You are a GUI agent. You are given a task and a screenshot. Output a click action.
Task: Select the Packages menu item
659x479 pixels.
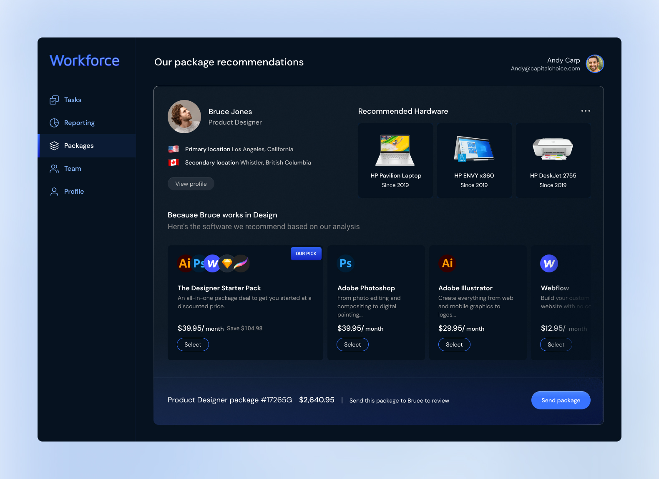[x=87, y=146]
